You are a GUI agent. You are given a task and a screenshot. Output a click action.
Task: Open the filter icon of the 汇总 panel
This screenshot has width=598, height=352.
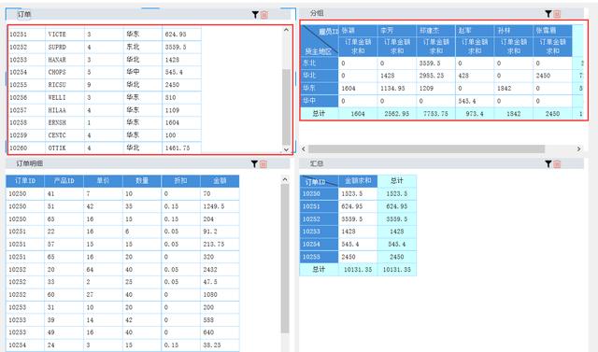(x=548, y=163)
